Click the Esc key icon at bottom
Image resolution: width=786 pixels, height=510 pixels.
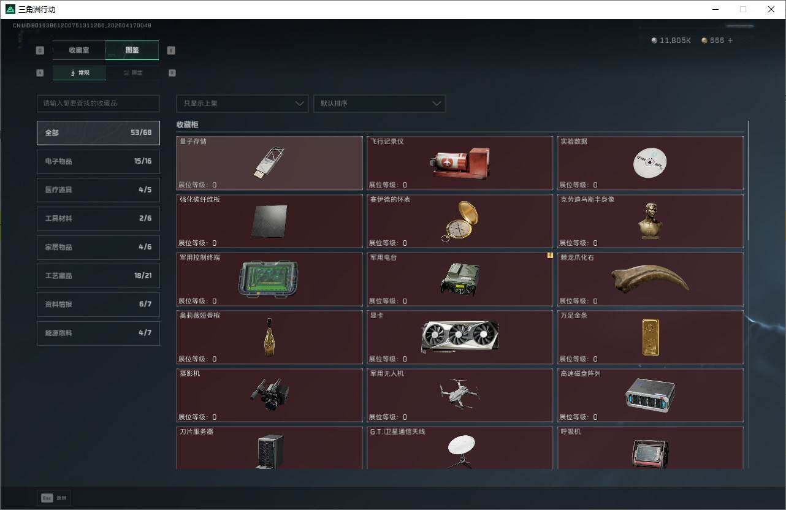[47, 498]
